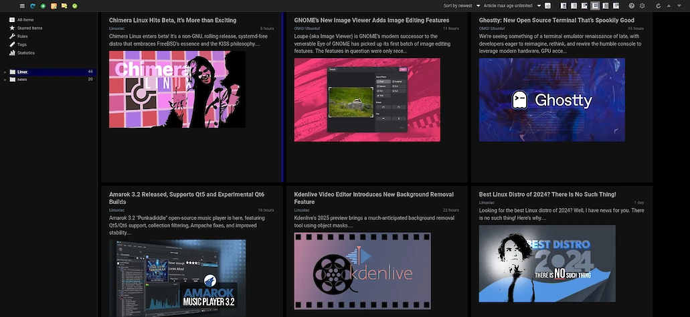Screen dimensions: 690x317
Task: Open the Sort by newest dropdown
Action: [x=462, y=6]
